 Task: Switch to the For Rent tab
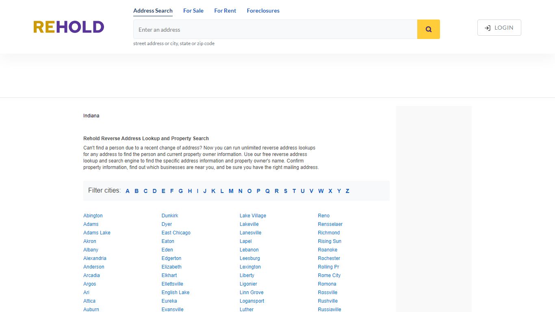pos(225,11)
